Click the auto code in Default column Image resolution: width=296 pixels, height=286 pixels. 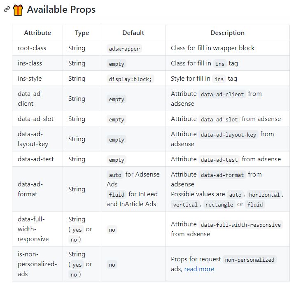115,175
